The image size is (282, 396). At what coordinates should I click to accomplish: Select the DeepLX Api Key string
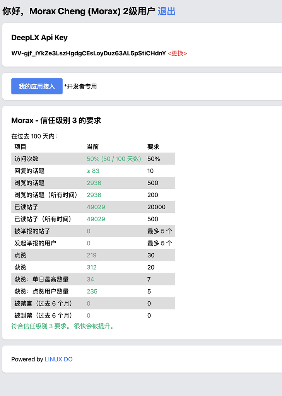pos(89,53)
